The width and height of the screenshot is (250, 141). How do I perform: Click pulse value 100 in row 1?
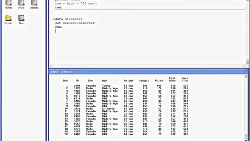click(159, 86)
